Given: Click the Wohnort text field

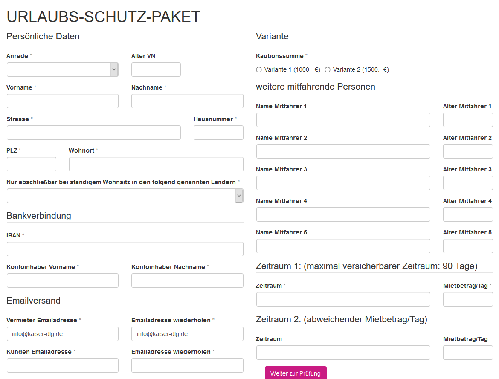Looking at the screenshot, I should 156,164.
